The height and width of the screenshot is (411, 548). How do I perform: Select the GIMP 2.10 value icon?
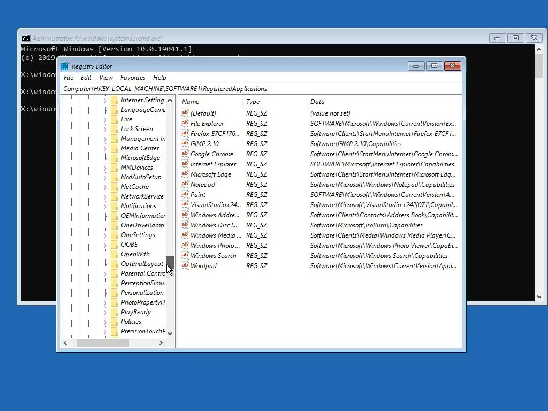[x=185, y=143]
